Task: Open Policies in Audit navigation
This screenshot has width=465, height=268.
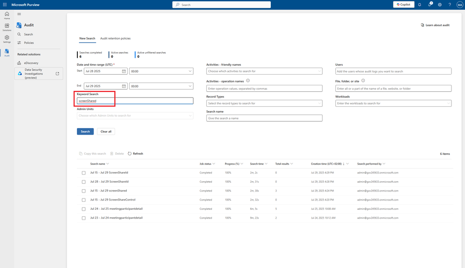Action: [29, 43]
